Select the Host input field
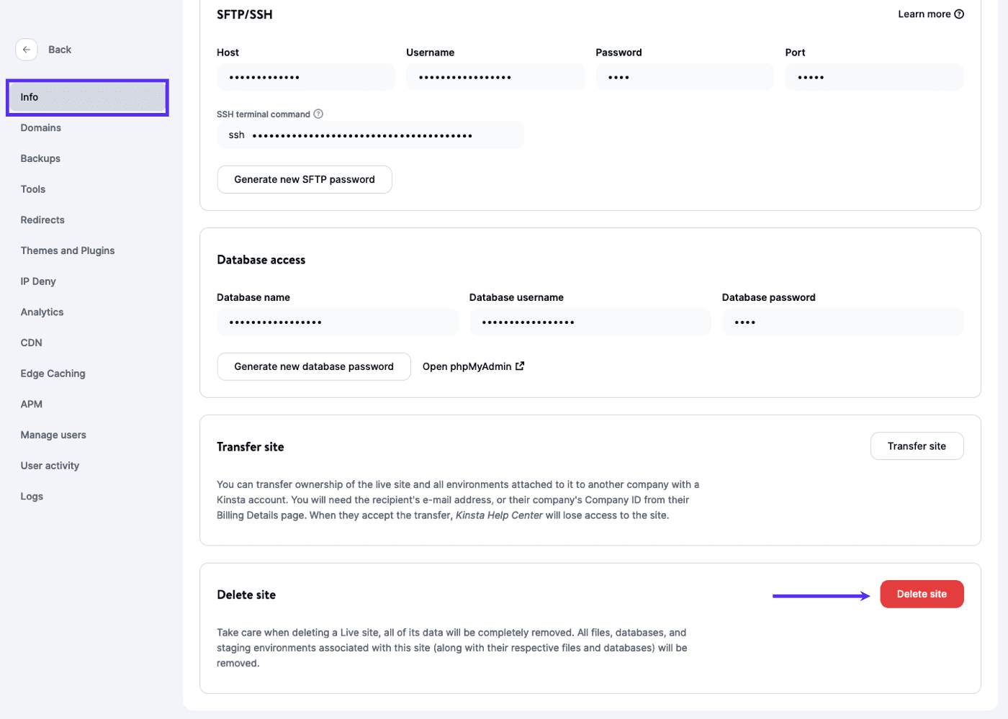Screen dimensions: 1008x719 tap(305, 76)
